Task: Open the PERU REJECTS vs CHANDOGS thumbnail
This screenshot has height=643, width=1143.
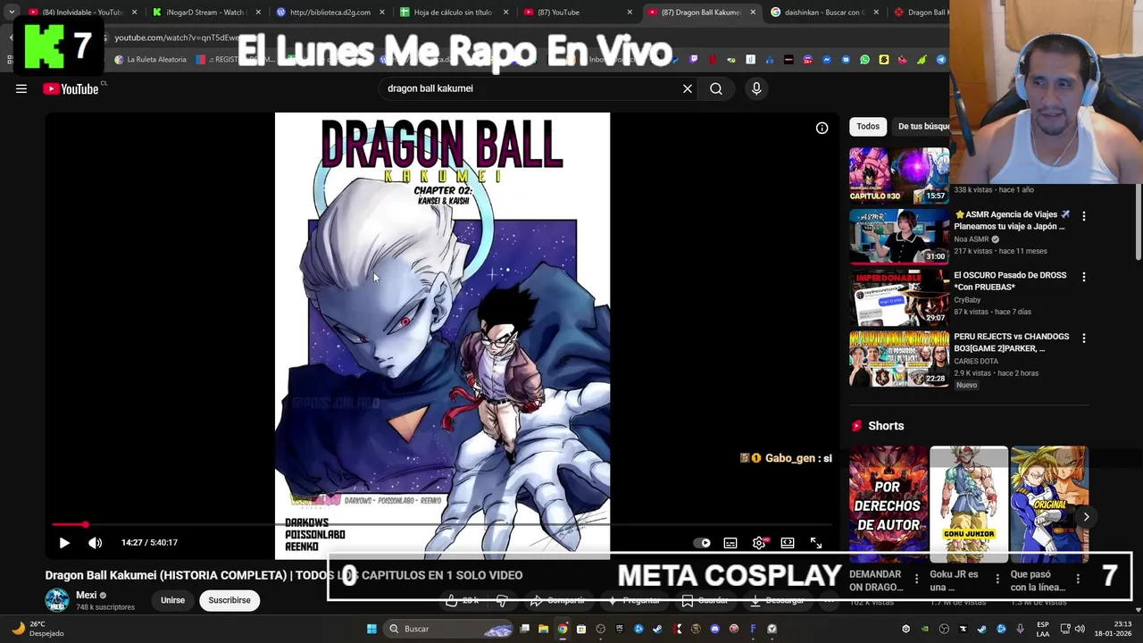Action: point(899,359)
